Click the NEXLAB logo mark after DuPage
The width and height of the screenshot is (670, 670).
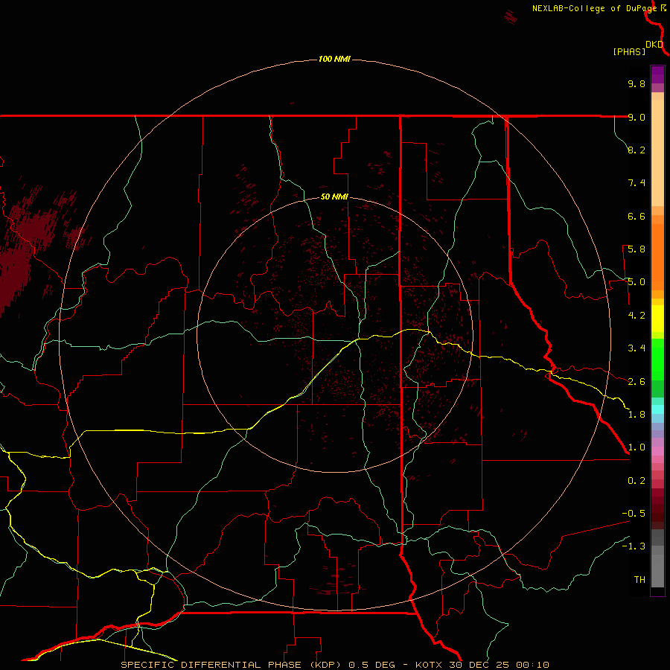point(663,8)
